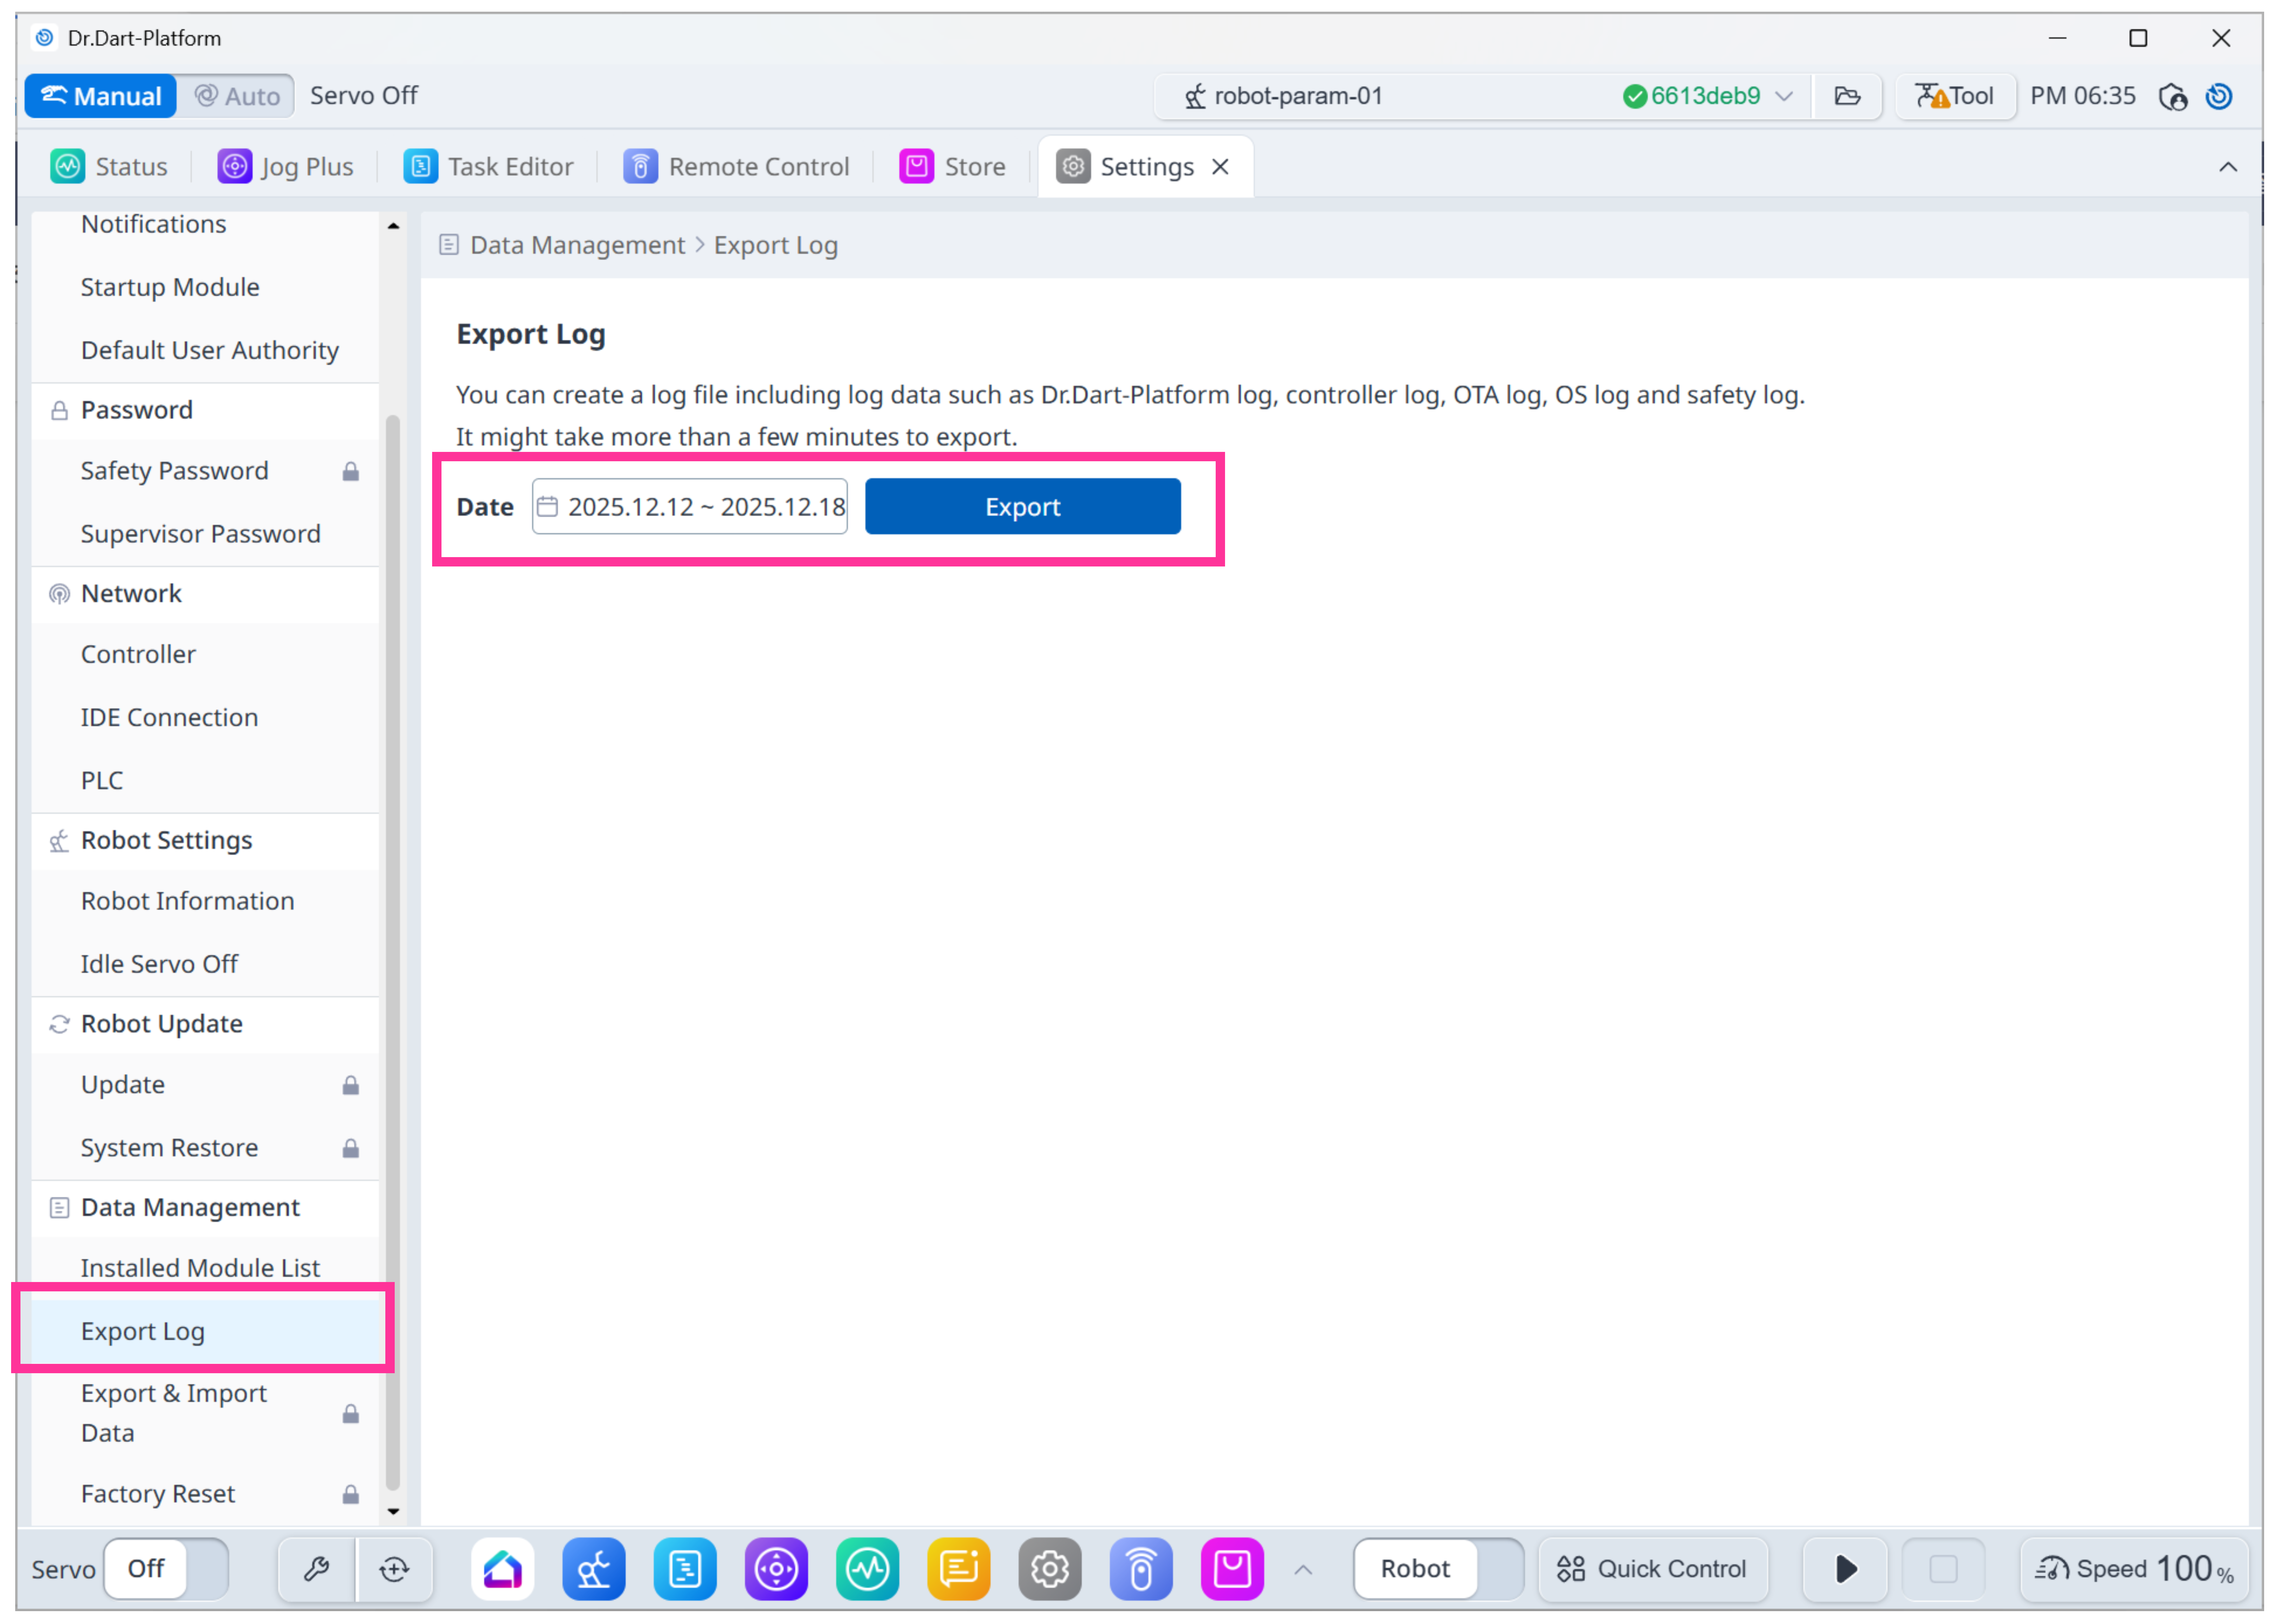
Task: Expand the dock with the up chevron
Action: (1303, 1569)
